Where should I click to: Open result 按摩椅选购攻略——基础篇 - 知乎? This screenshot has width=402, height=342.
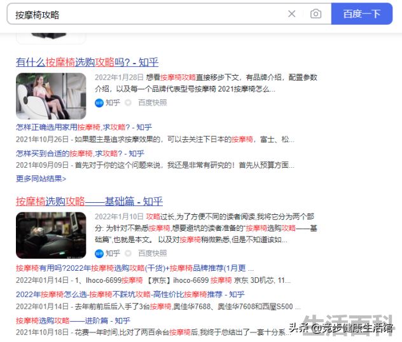point(89,202)
